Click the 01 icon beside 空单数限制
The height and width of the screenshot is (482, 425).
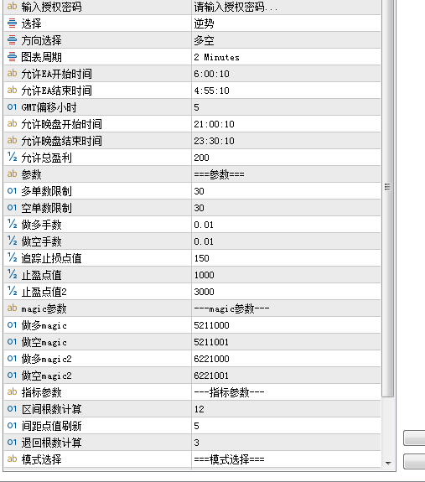coord(12,208)
